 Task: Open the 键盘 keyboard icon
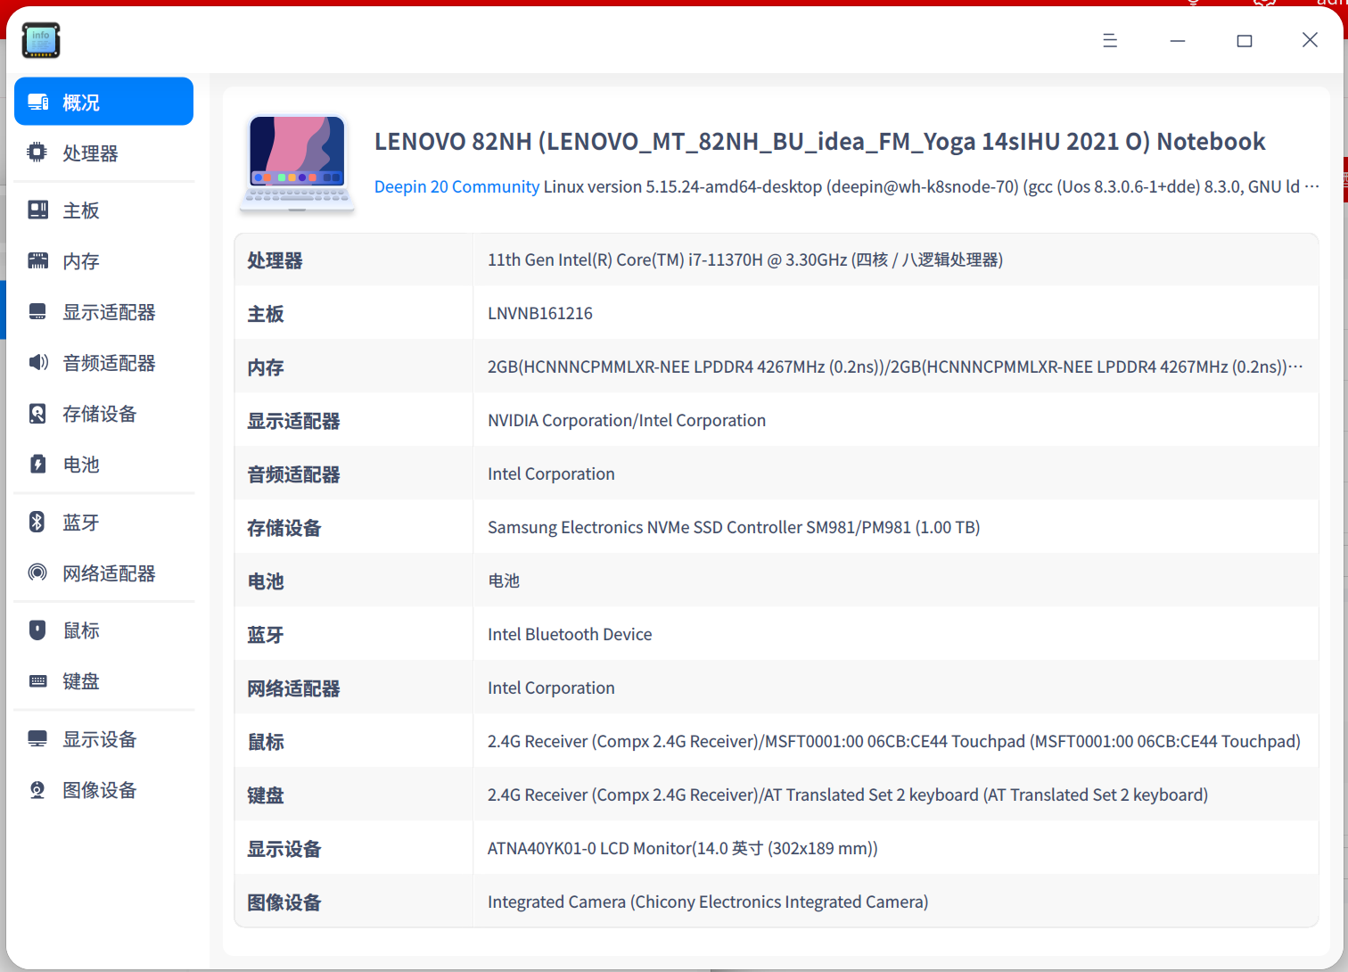[x=37, y=680]
